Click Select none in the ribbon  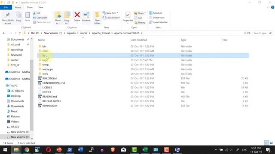(157, 18)
